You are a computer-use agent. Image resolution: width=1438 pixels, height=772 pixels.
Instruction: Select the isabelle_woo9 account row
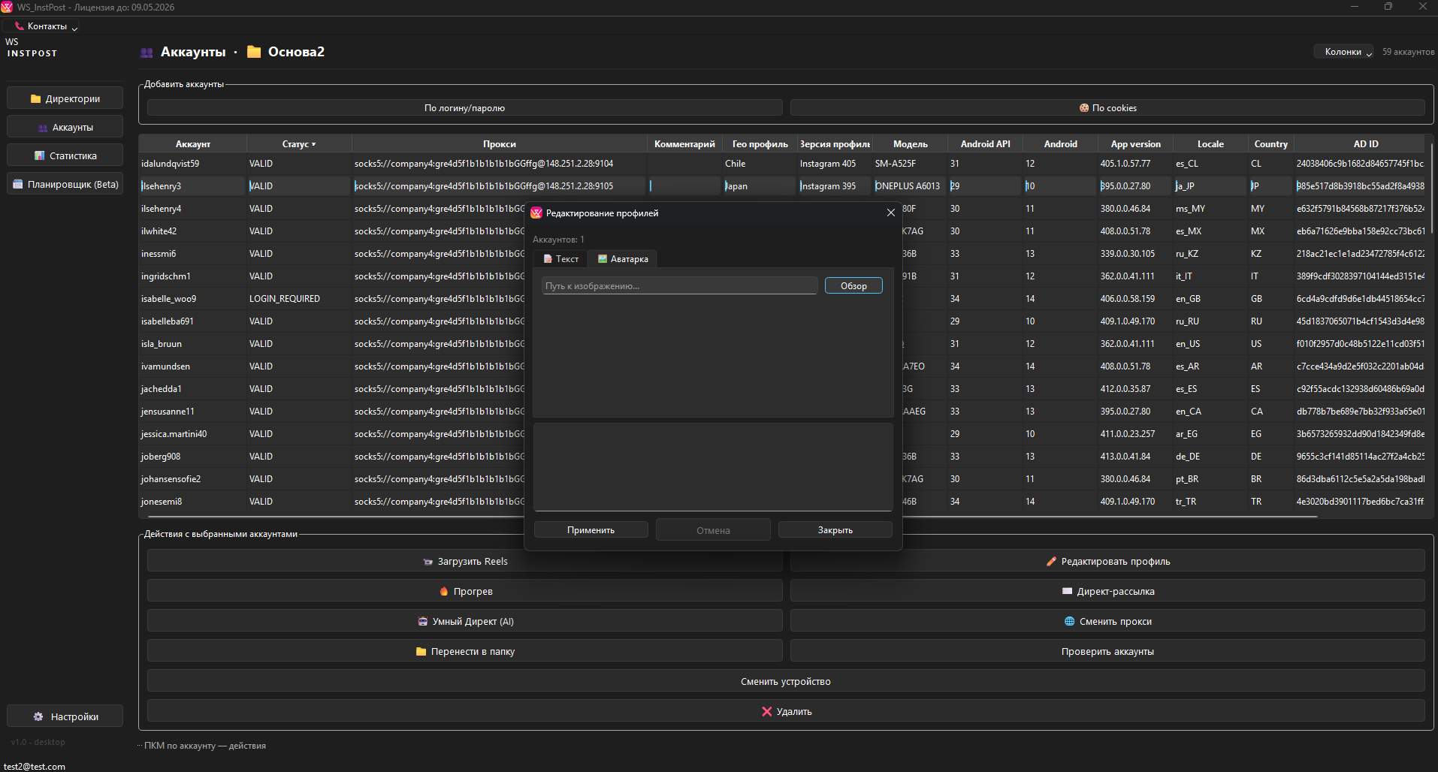click(x=169, y=299)
